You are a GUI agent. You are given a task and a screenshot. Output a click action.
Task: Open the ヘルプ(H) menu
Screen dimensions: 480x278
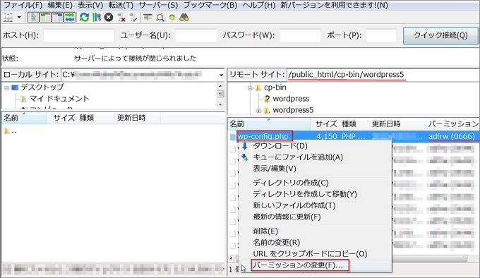259,5
